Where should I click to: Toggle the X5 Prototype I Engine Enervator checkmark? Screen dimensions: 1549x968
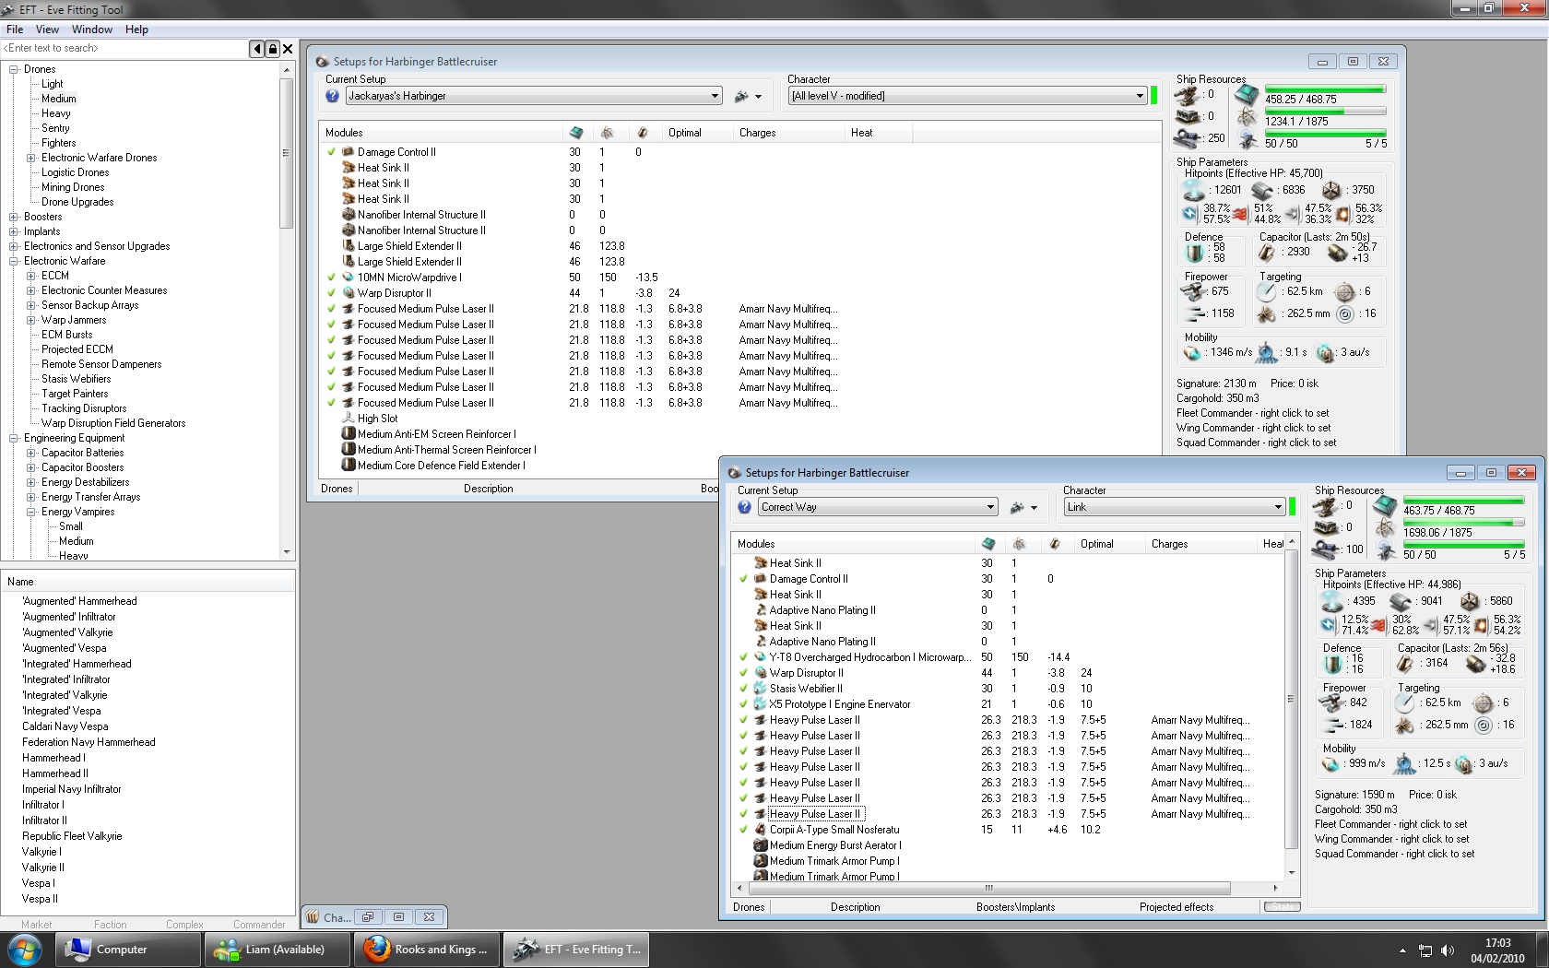click(743, 704)
